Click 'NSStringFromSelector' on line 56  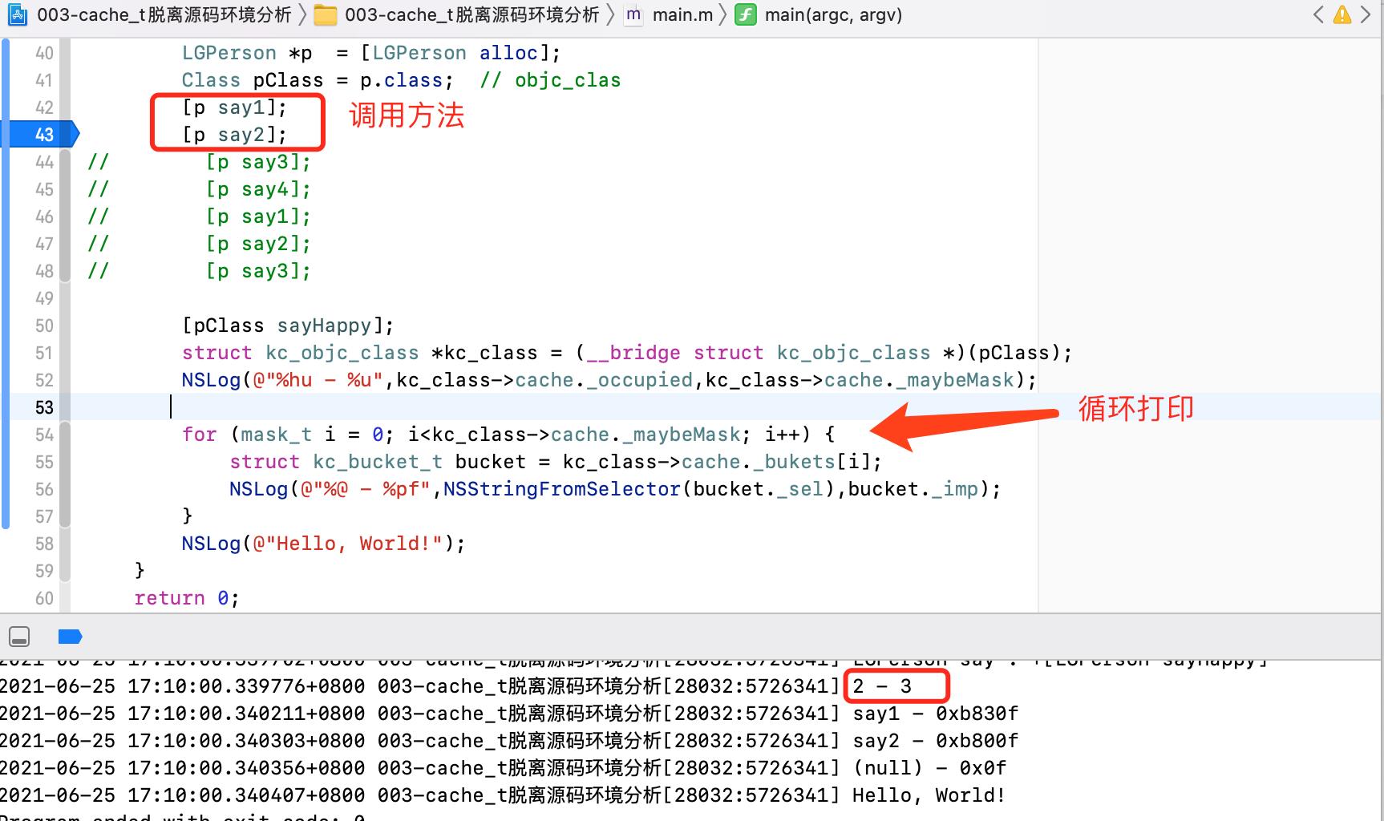point(562,489)
